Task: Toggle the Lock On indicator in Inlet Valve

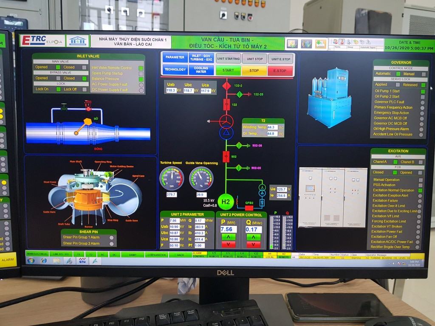Action: pos(59,89)
